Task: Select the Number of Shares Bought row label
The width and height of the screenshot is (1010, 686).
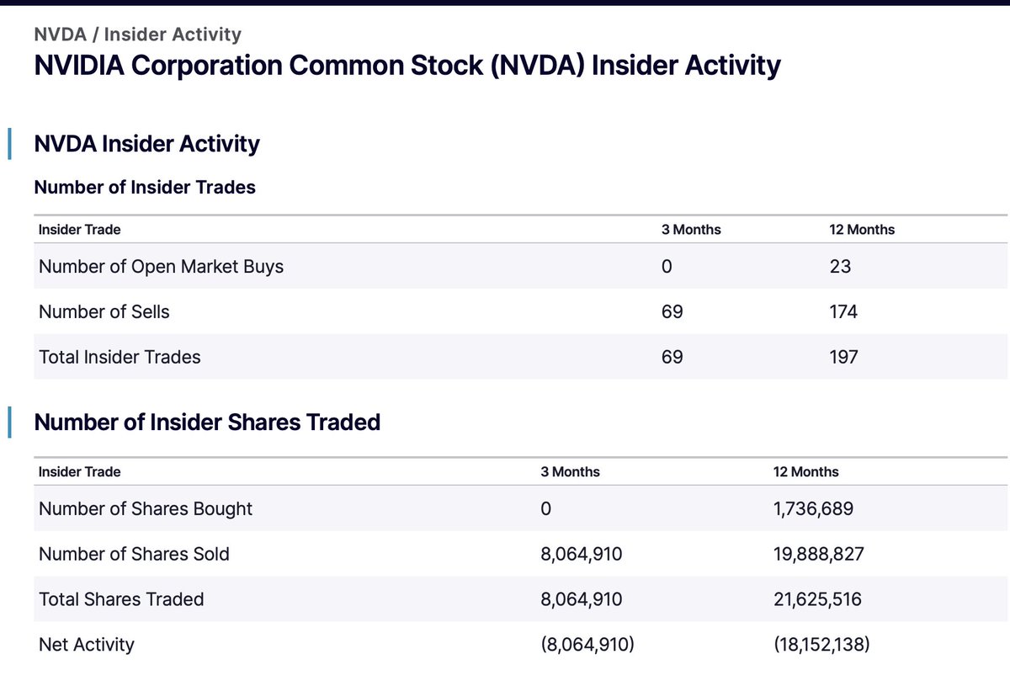Action: [146, 508]
